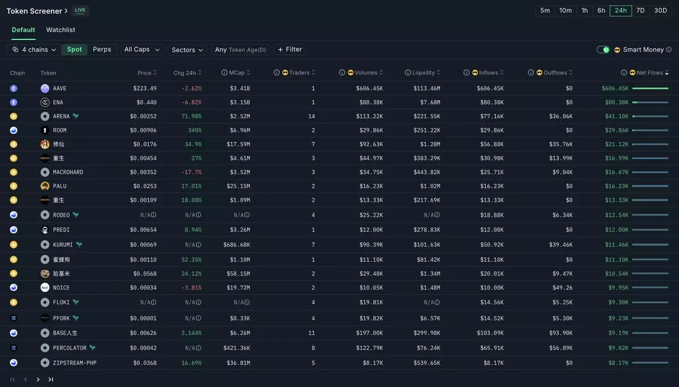Click the N/A info icon in RODEO price
Screen dimensions: 679x387
(153, 215)
